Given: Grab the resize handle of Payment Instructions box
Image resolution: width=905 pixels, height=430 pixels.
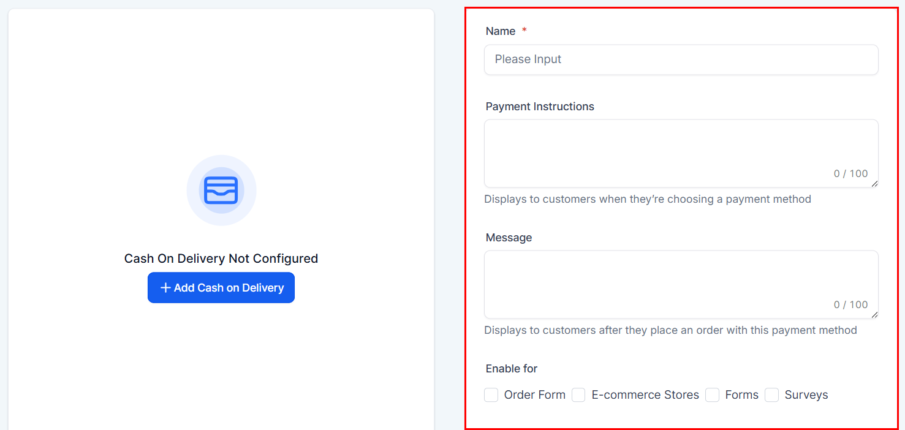Looking at the screenshot, I should [874, 184].
